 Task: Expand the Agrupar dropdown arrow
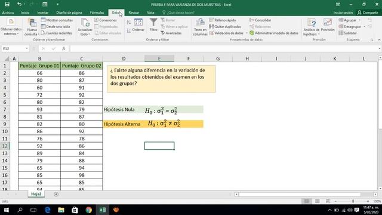359,20
